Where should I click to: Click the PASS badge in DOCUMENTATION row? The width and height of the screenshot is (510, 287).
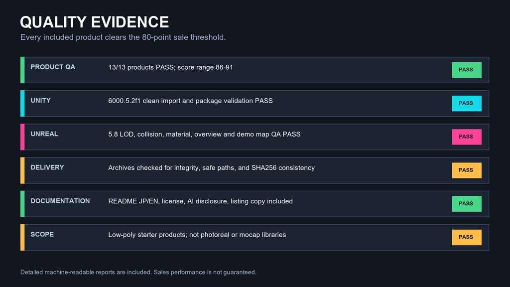pos(466,204)
